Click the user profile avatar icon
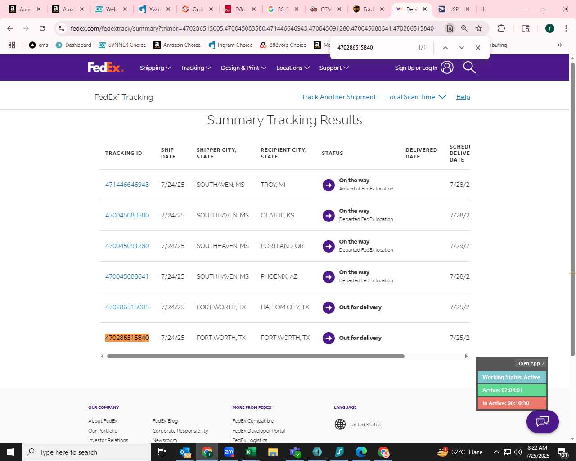Image resolution: width=576 pixels, height=461 pixels. click(447, 68)
